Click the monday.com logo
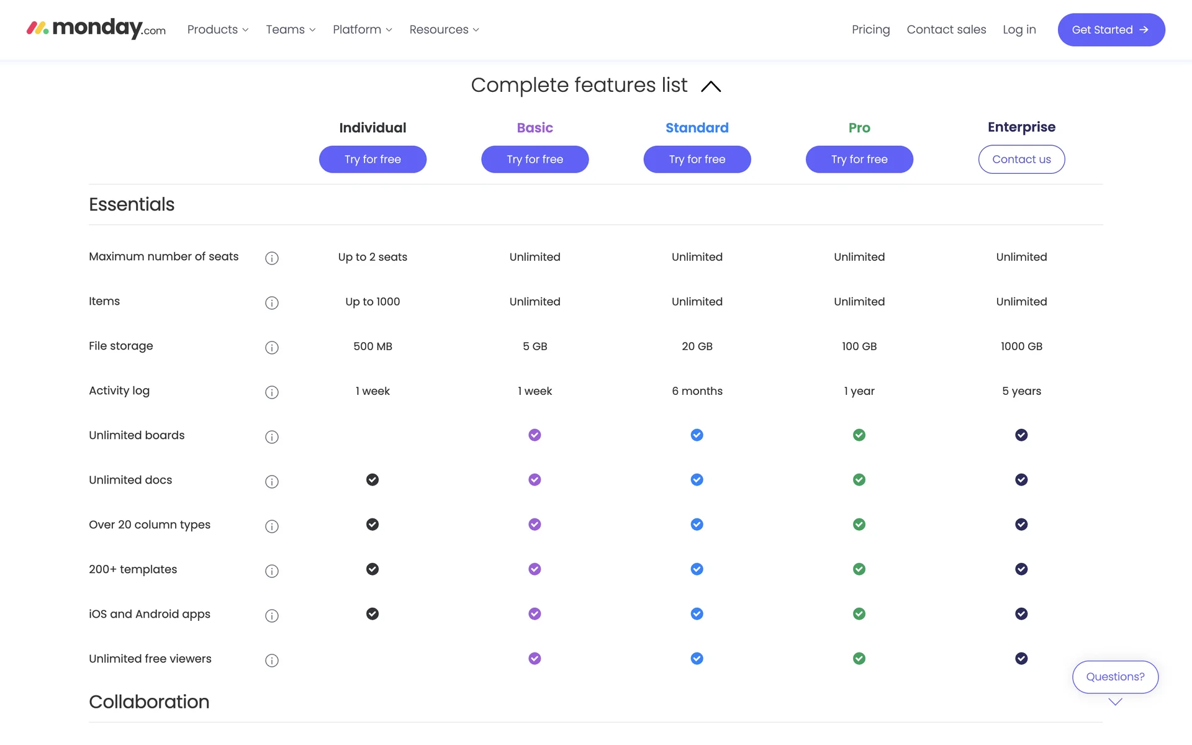This screenshot has height=745, width=1192. pos(96,29)
